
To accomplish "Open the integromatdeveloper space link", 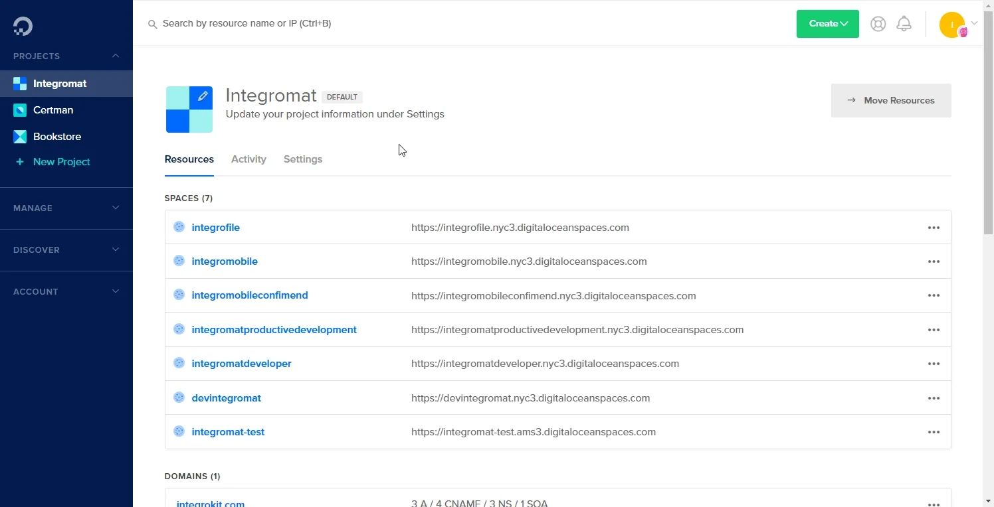I will coord(242,364).
